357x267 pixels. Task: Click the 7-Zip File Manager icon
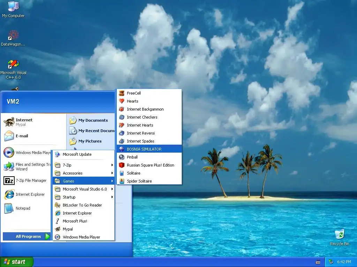9,180
